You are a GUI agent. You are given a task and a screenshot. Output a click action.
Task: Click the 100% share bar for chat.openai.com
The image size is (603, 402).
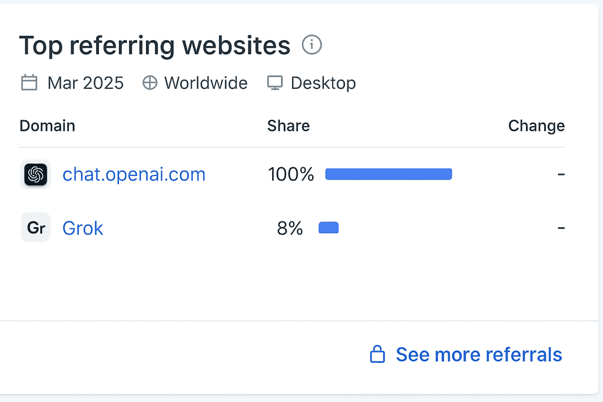coord(389,174)
